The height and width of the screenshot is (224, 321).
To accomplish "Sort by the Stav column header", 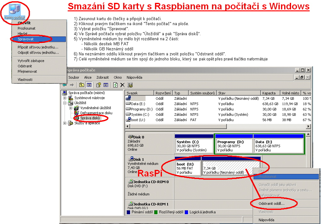I will click(239, 93).
